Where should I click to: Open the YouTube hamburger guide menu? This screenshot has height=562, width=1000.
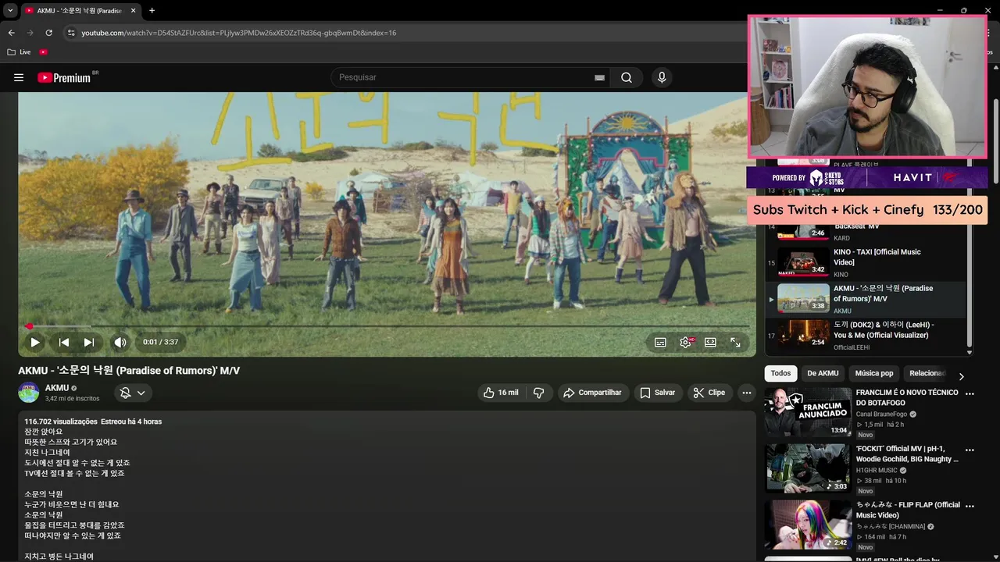coord(19,77)
